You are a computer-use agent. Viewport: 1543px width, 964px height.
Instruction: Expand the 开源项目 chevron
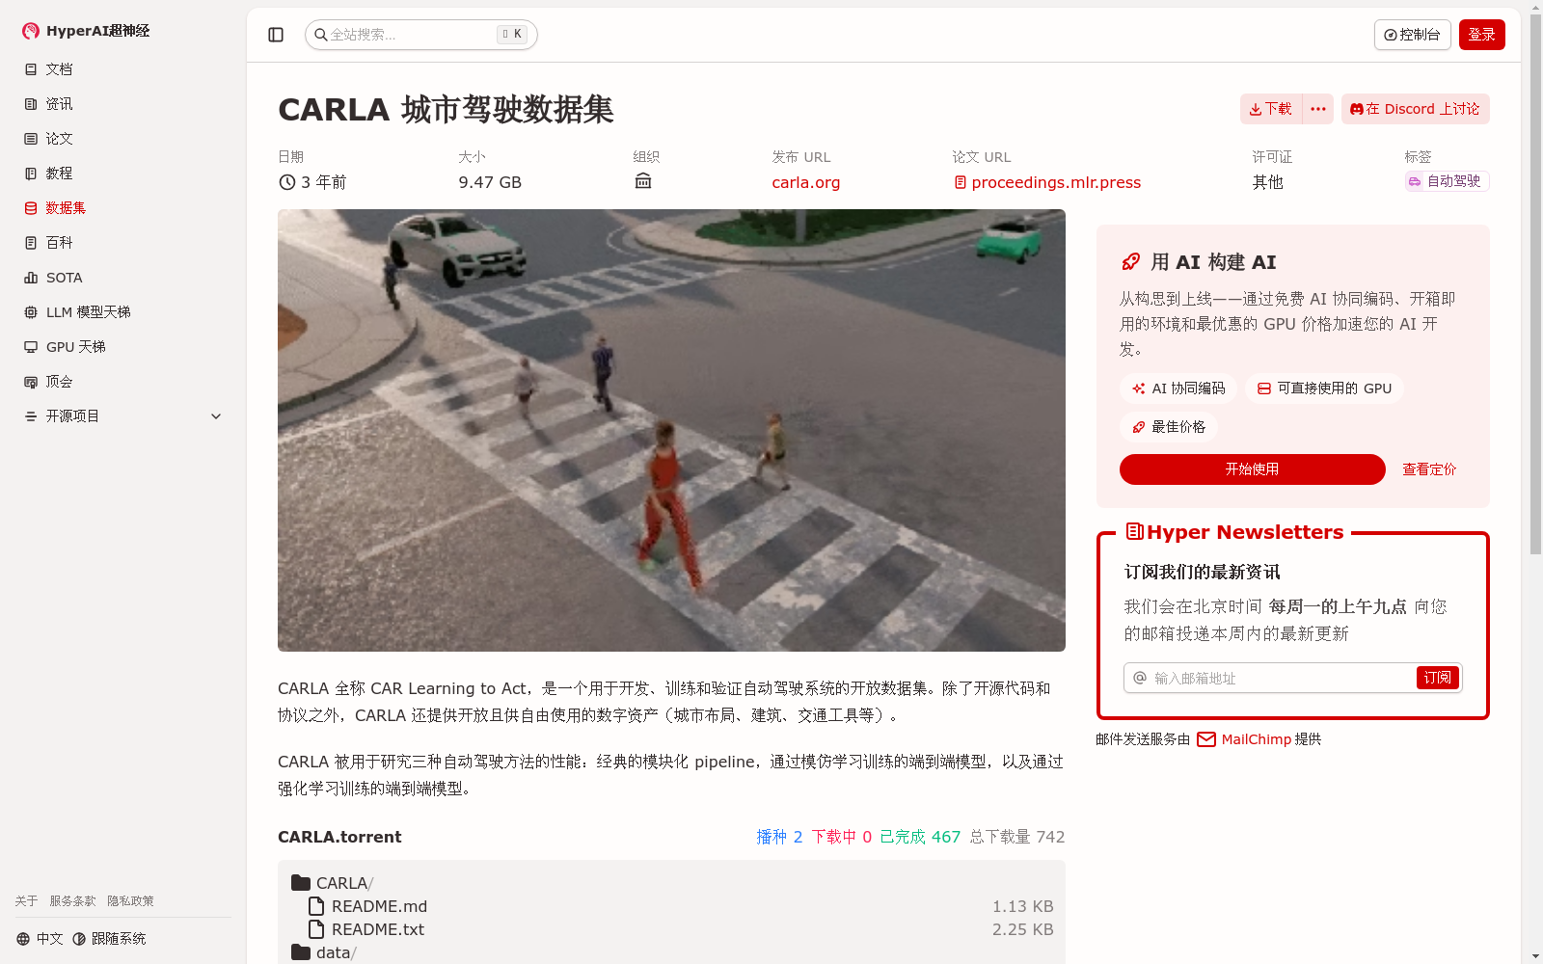click(x=216, y=416)
